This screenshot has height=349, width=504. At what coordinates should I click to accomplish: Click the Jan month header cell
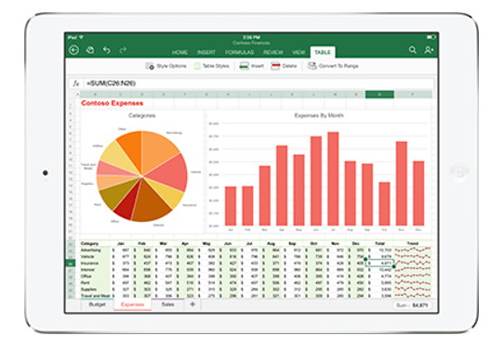121,243
